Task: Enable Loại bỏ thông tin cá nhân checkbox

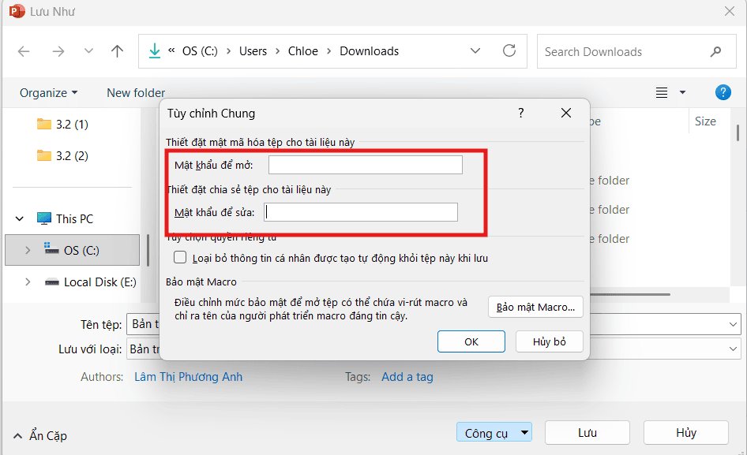Action: point(180,258)
